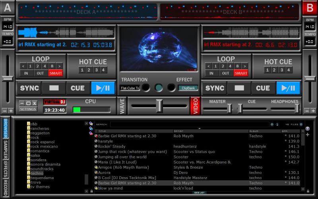Screen dimensions: 318x199
Task: Sort tracks by the Artist column header
Action: (211, 131)
